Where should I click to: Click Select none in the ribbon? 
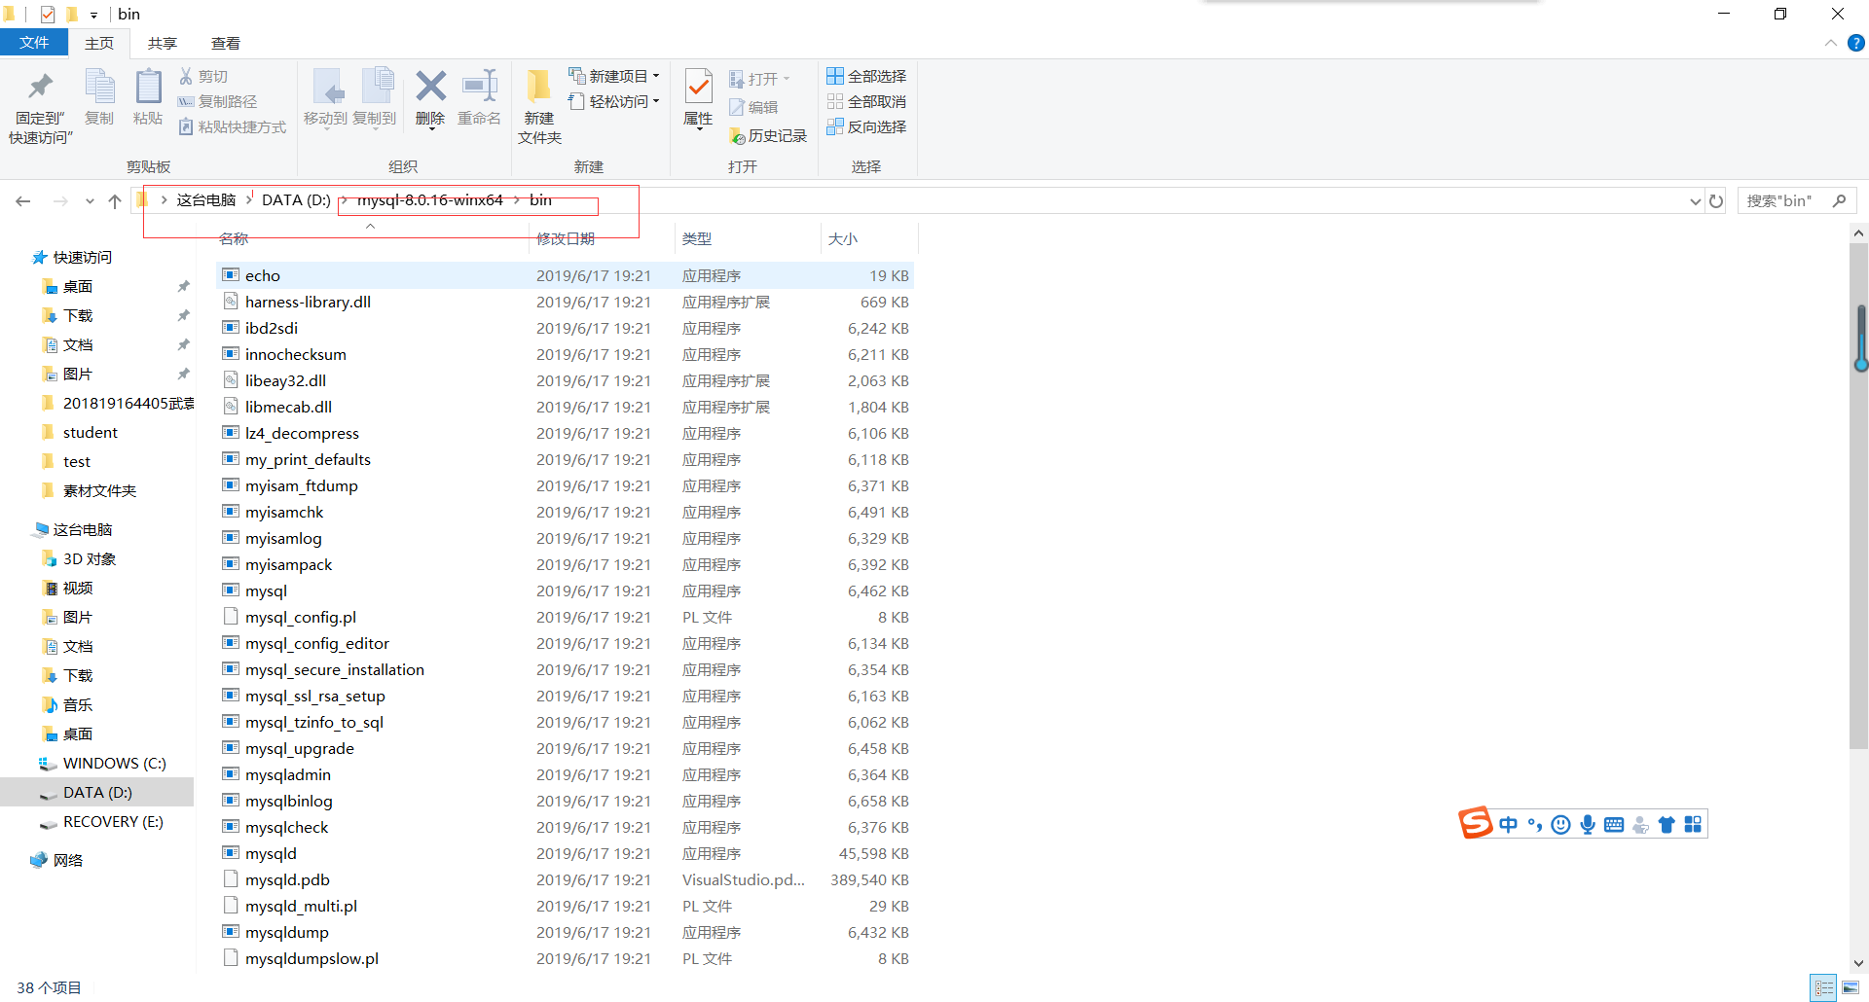tap(866, 101)
